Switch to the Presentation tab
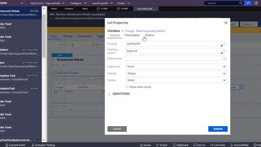Image resolution: width=261 pixels, height=147 pixels. pos(132,35)
